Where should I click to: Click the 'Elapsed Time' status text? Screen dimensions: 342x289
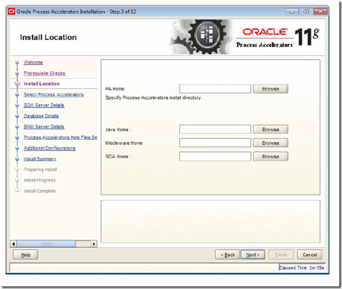pyautogui.click(x=301, y=268)
